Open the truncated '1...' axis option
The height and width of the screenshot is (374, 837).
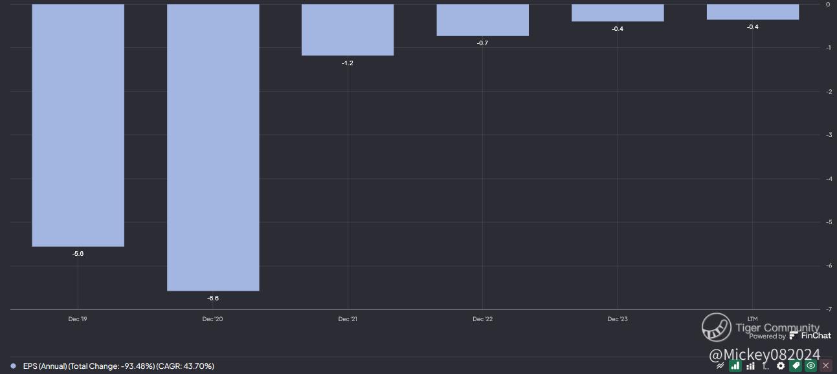click(x=766, y=366)
